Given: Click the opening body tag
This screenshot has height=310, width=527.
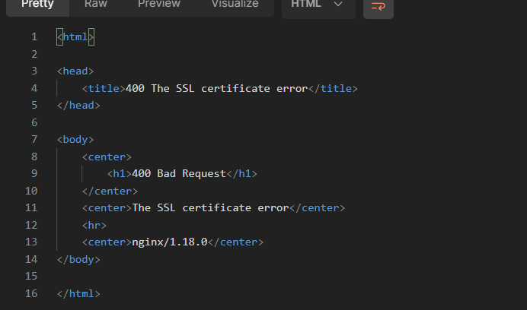Looking at the screenshot, I should pos(75,139).
